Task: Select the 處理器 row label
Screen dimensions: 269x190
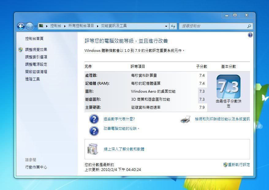Action: point(91,76)
